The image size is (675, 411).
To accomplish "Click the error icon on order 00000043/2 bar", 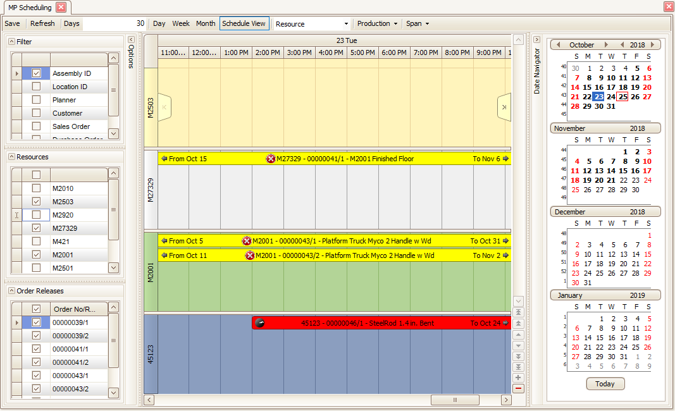I will click(249, 255).
